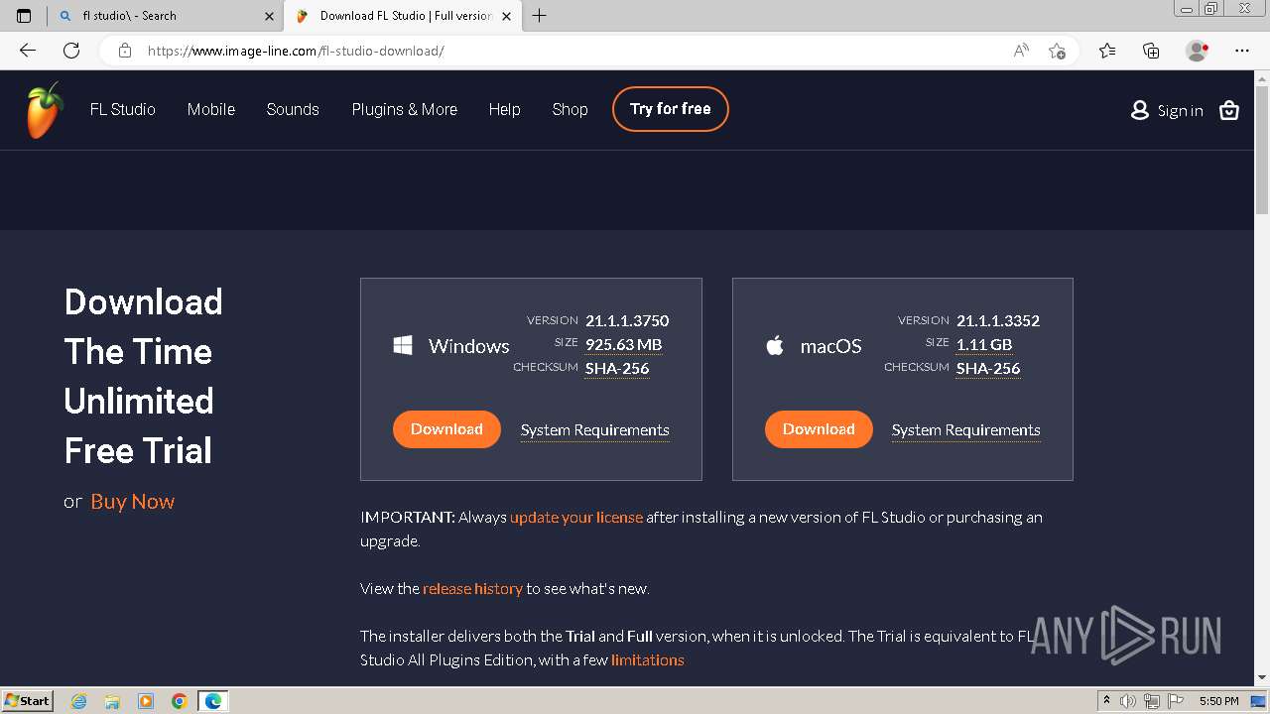Screen dimensions: 1270x714
Task: Click the volume speaker tray icon
Action: [1129, 701]
